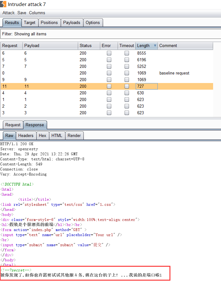Open the Save menu

22,13
